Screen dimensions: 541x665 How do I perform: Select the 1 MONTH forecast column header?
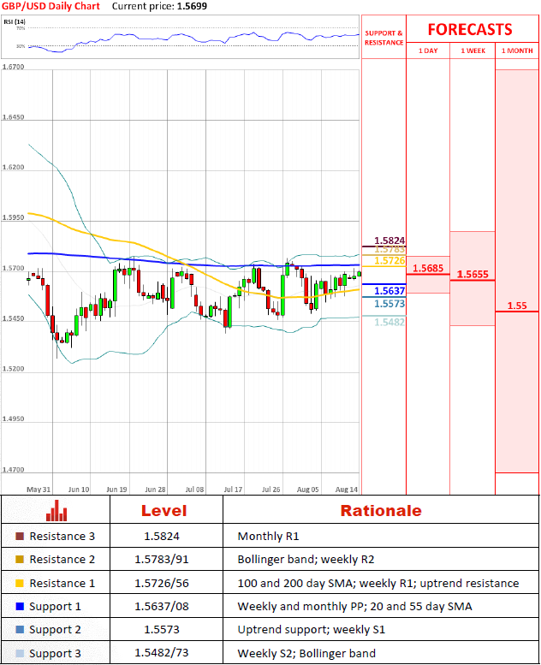(x=517, y=50)
